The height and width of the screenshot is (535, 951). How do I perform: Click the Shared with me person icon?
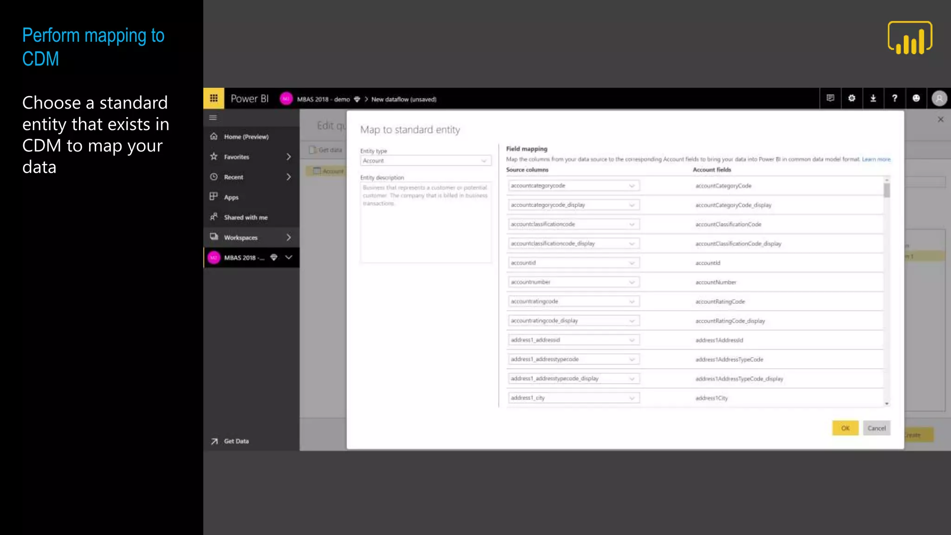pyautogui.click(x=214, y=217)
